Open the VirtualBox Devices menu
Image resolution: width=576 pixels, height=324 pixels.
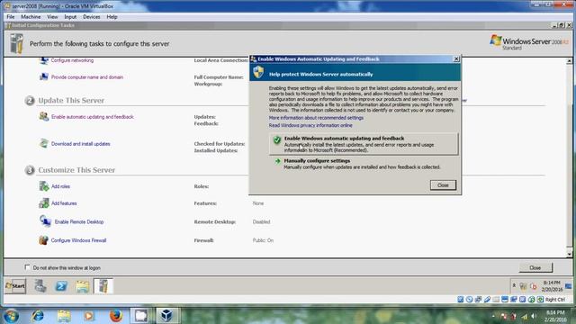(92, 17)
